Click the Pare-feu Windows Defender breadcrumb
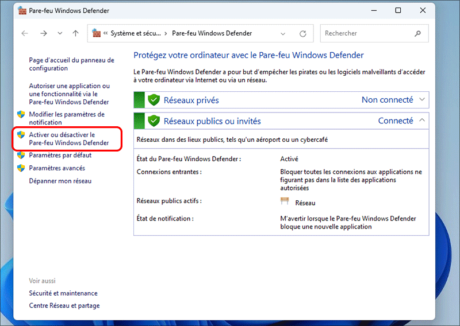 pyautogui.click(x=212, y=33)
